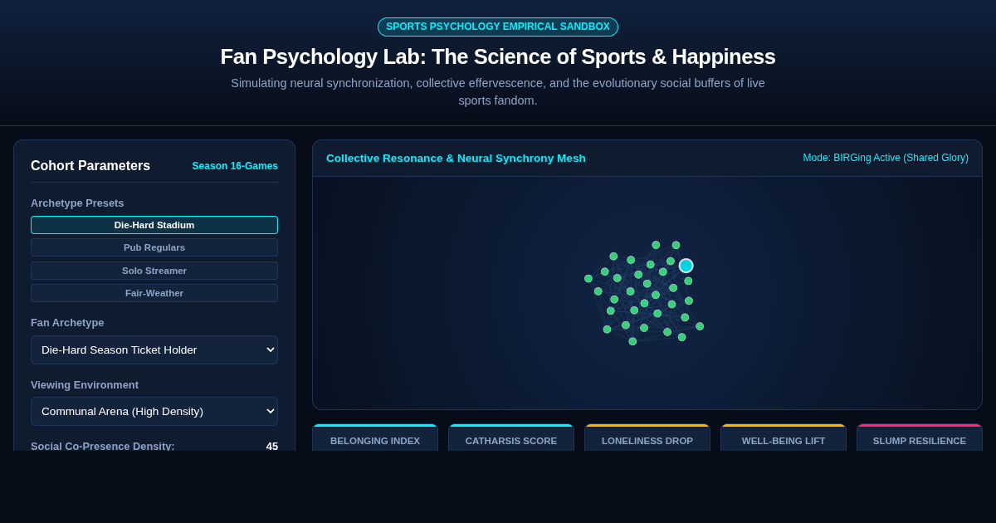
Task: Click the Mode: BIRGing Active status text
Action: (x=886, y=158)
